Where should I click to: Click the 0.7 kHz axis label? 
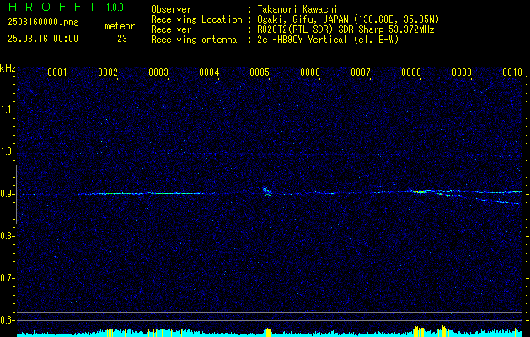7,278
